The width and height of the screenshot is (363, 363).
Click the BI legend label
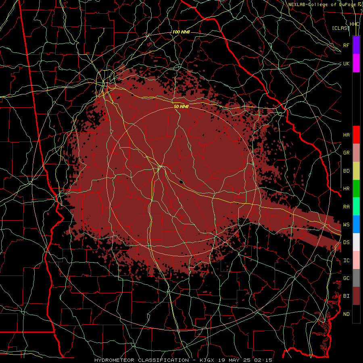346,296
